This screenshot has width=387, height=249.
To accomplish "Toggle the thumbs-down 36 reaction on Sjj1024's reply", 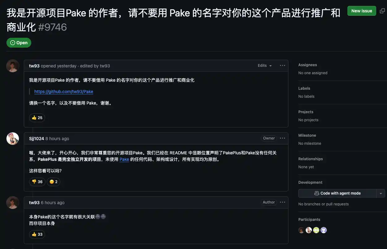I will pyautogui.click(x=37, y=182).
